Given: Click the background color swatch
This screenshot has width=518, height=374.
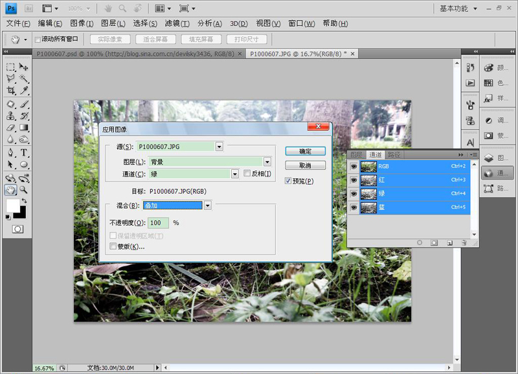Looking at the screenshot, I should pos(22,214).
